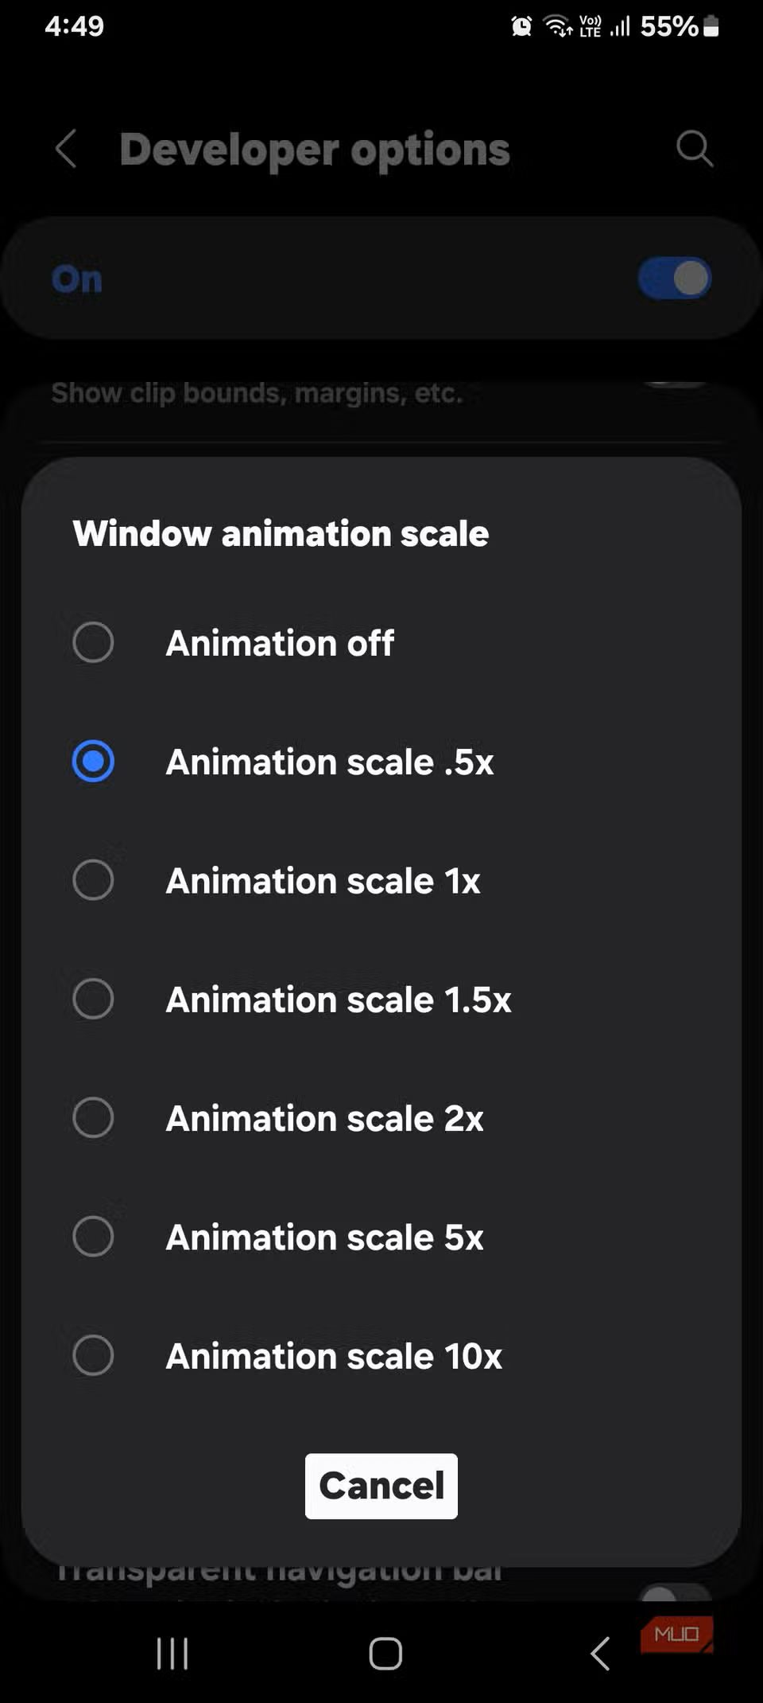
Task: Tap the VoLTE indicator in the status bar
Action: tap(591, 26)
